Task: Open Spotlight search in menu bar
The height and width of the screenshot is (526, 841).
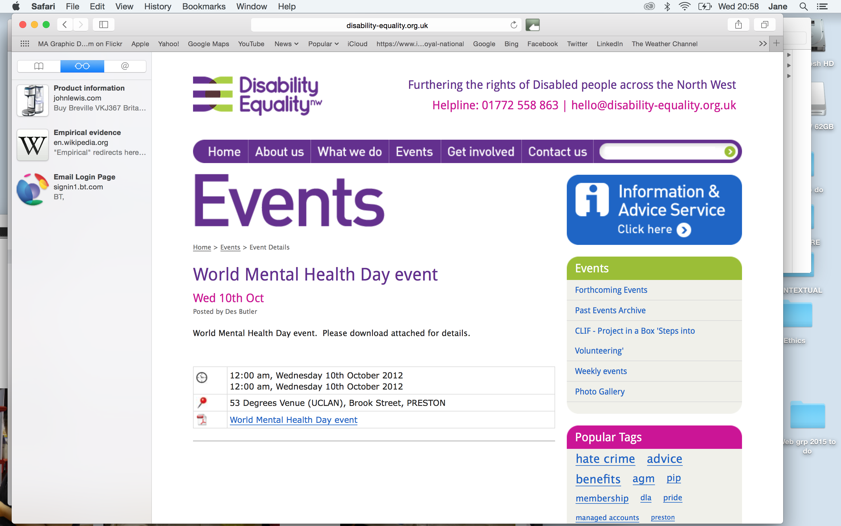Action: tap(803, 6)
